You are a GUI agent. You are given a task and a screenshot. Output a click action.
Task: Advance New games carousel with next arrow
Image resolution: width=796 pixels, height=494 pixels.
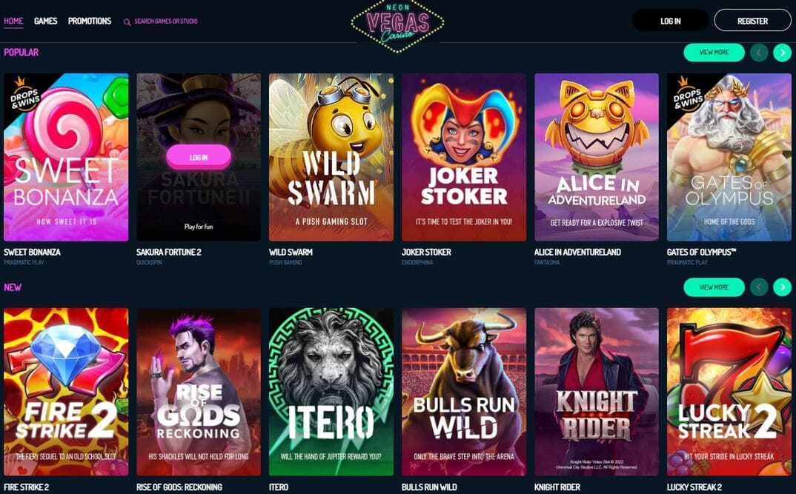coord(783,287)
